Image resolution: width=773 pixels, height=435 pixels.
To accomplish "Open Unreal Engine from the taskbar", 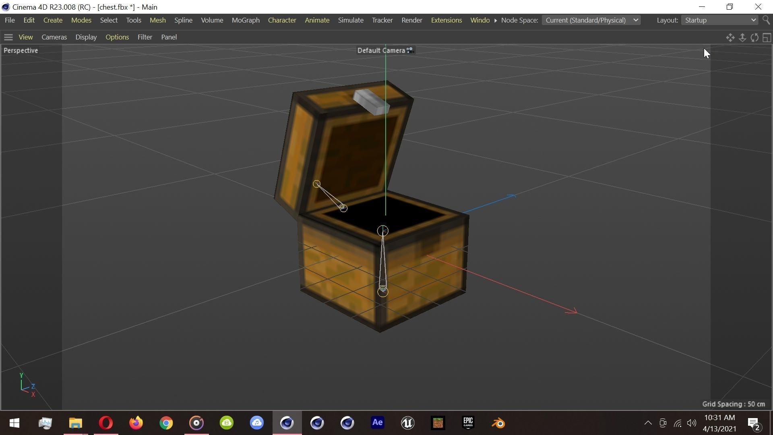I will pyautogui.click(x=407, y=423).
